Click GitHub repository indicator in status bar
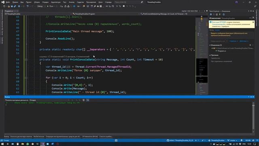Viewport: 259px width, 146px height. (180, 140)
